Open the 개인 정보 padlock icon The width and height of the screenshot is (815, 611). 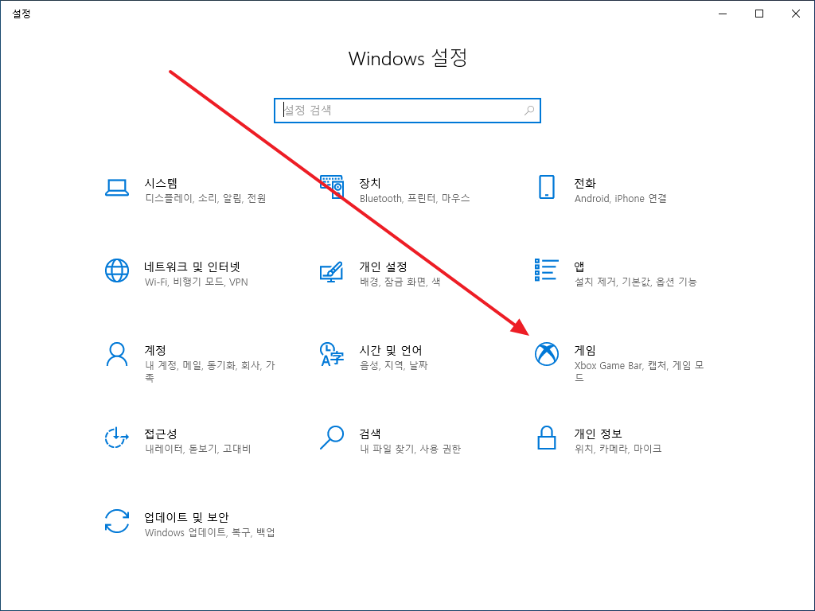click(x=546, y=438)
